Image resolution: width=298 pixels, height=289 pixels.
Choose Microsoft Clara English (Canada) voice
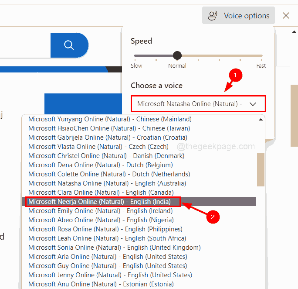(x=101, y=193)
